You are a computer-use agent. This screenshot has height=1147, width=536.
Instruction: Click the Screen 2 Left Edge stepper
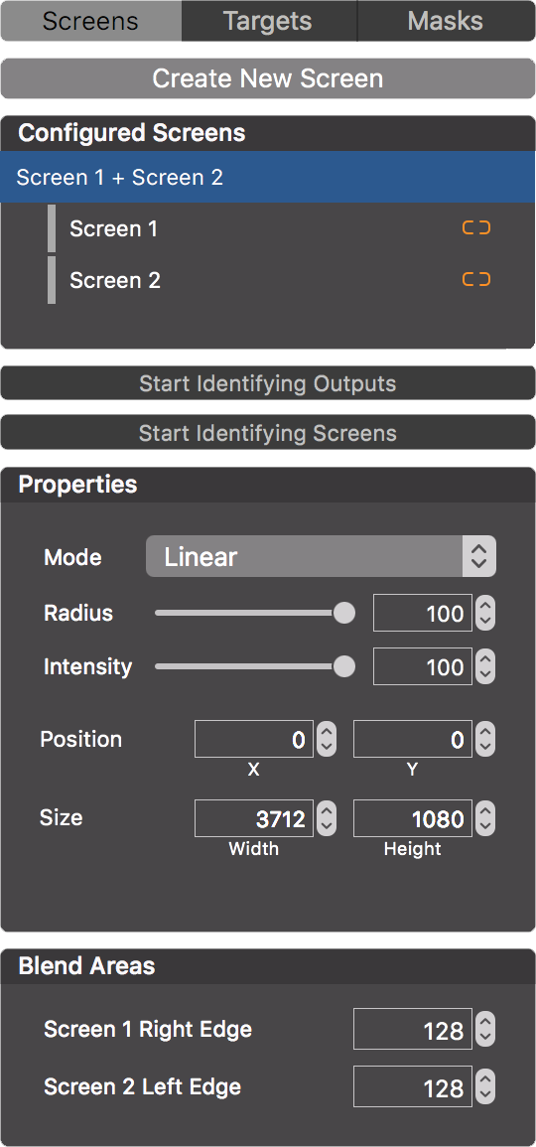(484, 1087)
